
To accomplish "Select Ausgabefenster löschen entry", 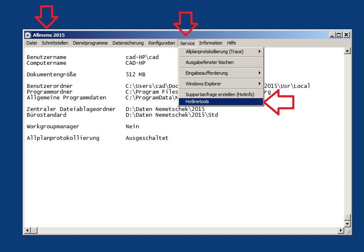I will coord(209,62).
